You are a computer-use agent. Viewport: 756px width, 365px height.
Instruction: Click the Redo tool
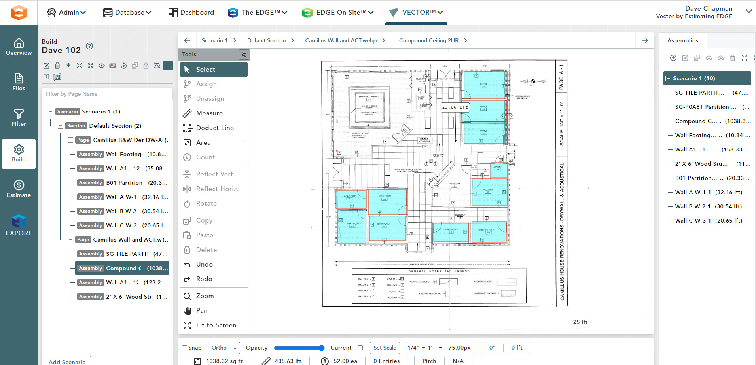click(214, 279)
